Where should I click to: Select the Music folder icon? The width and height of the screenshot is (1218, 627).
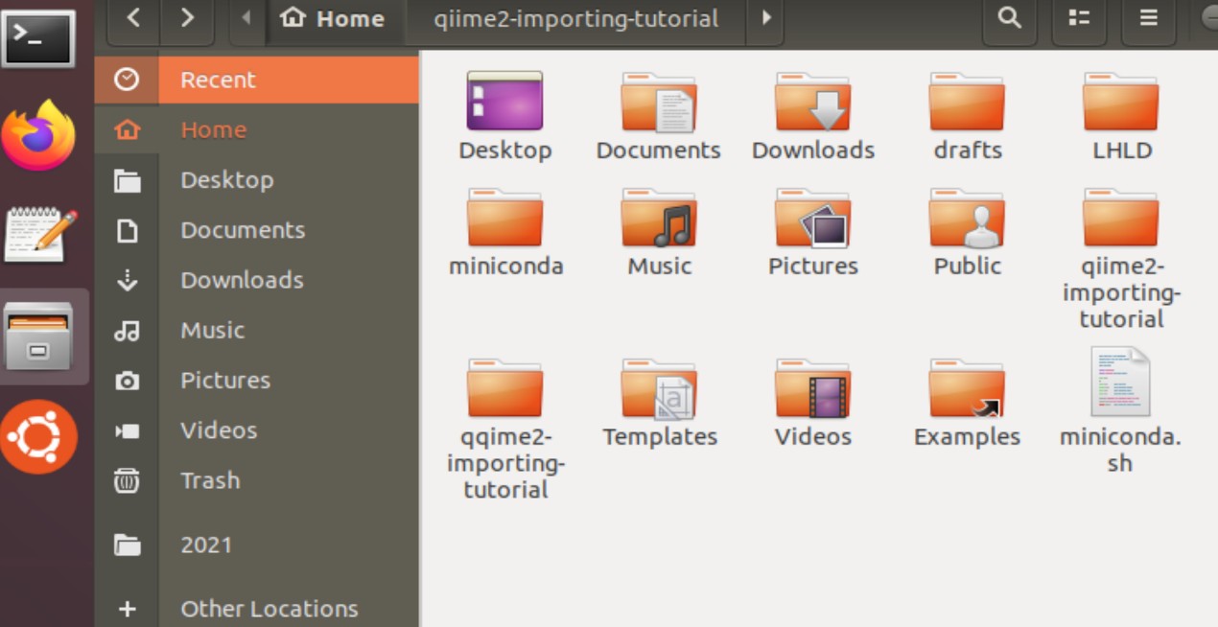[659, 219]
